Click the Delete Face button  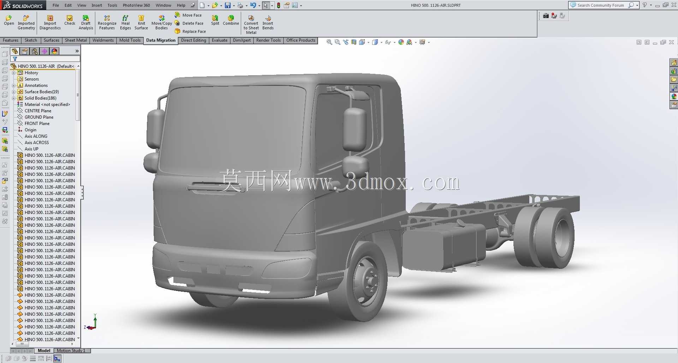[x=189, y=23]
